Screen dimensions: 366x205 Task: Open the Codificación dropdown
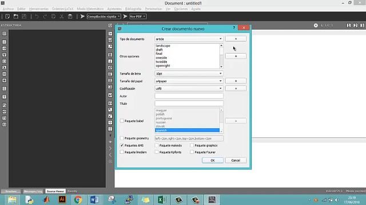pos(189,89)
